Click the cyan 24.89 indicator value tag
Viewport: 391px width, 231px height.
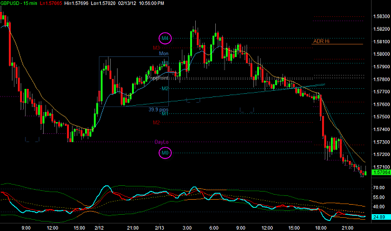[381, 217]
